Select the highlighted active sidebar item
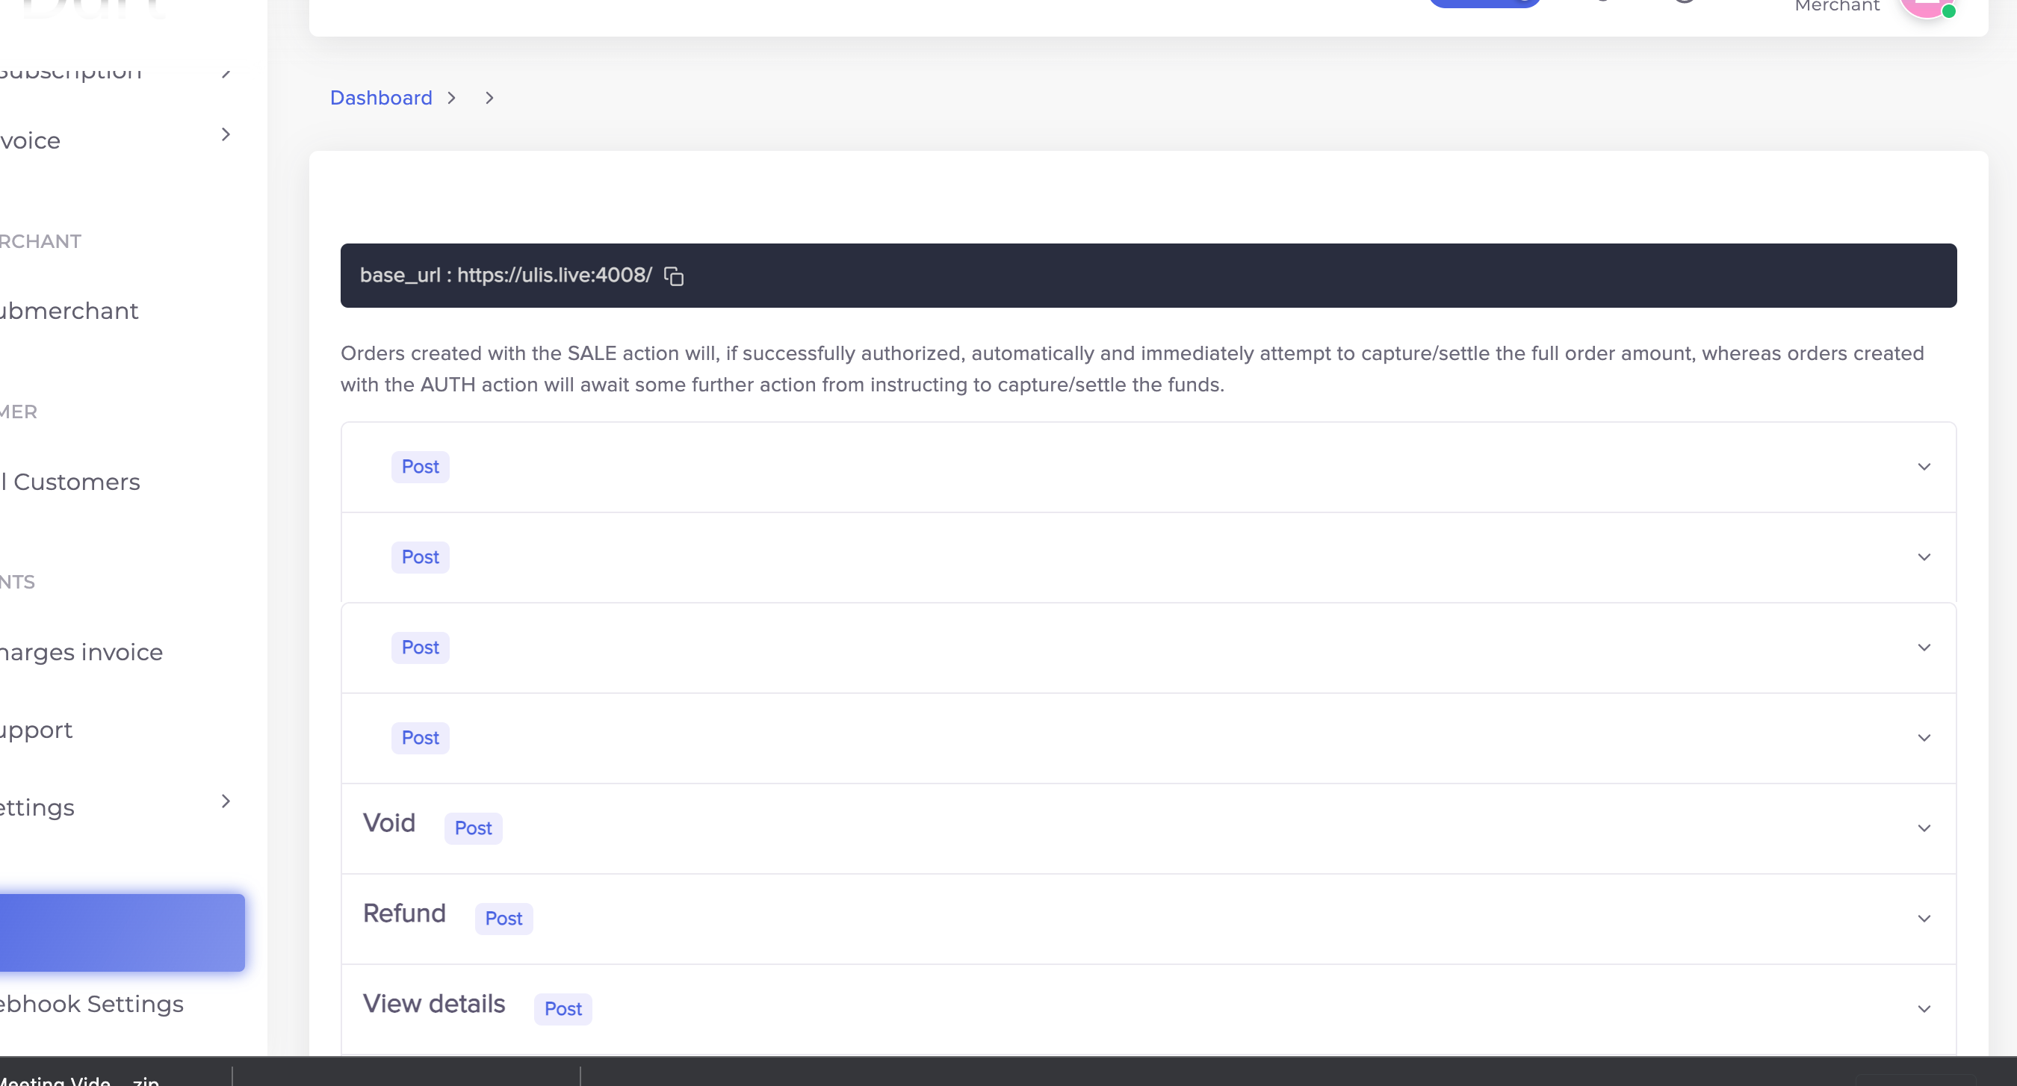This screenshot has width=2017, height=1086. [x=123, y=933]
